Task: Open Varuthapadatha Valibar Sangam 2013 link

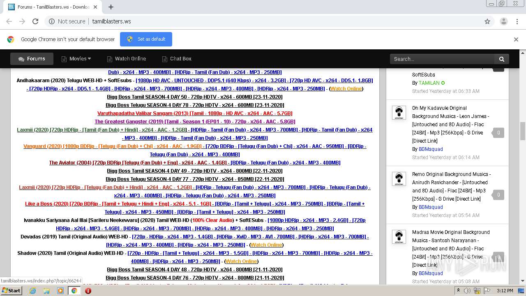Action: point(195,113)
